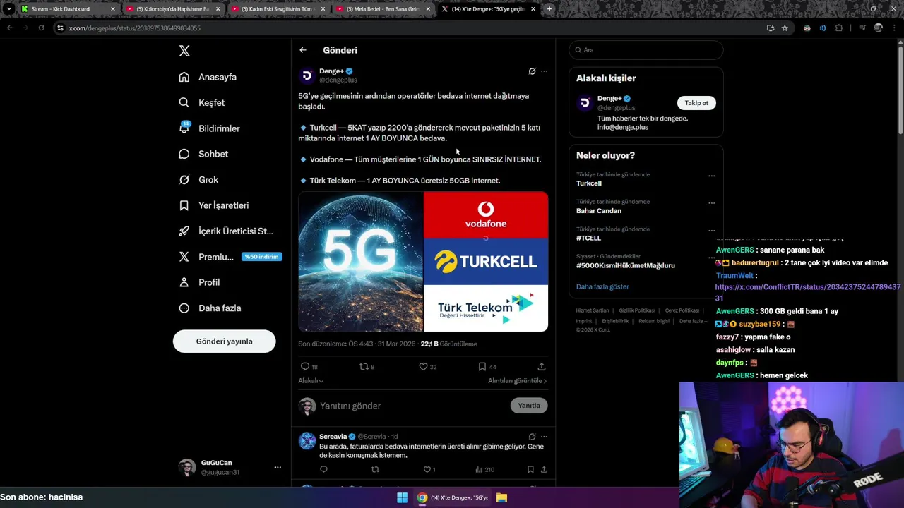Open options for #TCELL trend
This screenshot has width=904, height=508.
tap(711, 230)
